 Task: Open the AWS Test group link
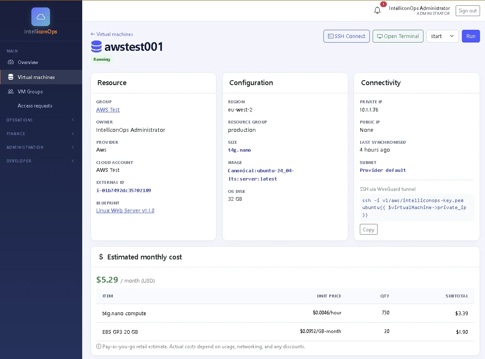pyautogui.click(x=108, y=110)
